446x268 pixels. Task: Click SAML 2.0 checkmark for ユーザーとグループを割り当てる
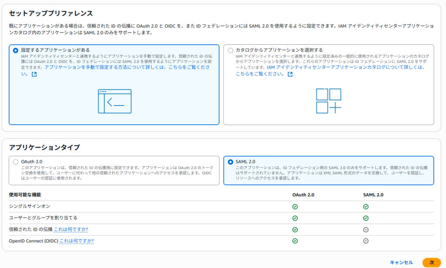pyautogui.click(x=366, y=218)
